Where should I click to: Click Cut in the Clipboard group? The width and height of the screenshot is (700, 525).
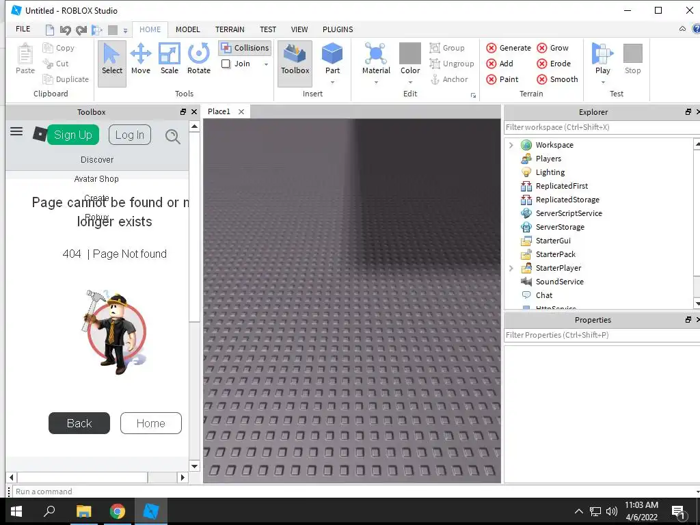55,64
